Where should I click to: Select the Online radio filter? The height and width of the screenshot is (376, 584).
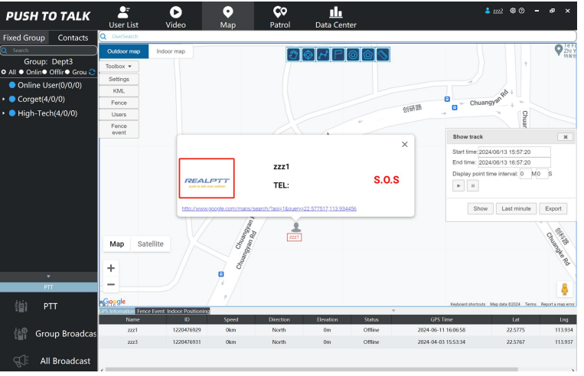21,72
